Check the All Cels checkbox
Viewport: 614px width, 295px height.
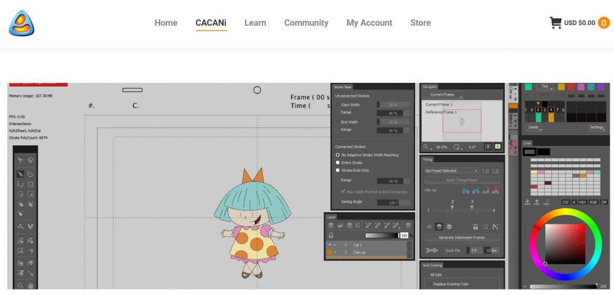427,275
